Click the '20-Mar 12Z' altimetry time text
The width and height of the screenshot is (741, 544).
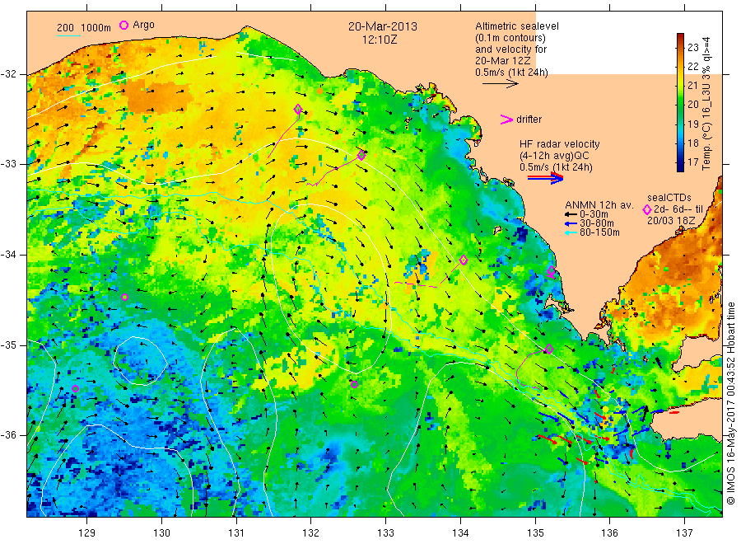[503, 61]
